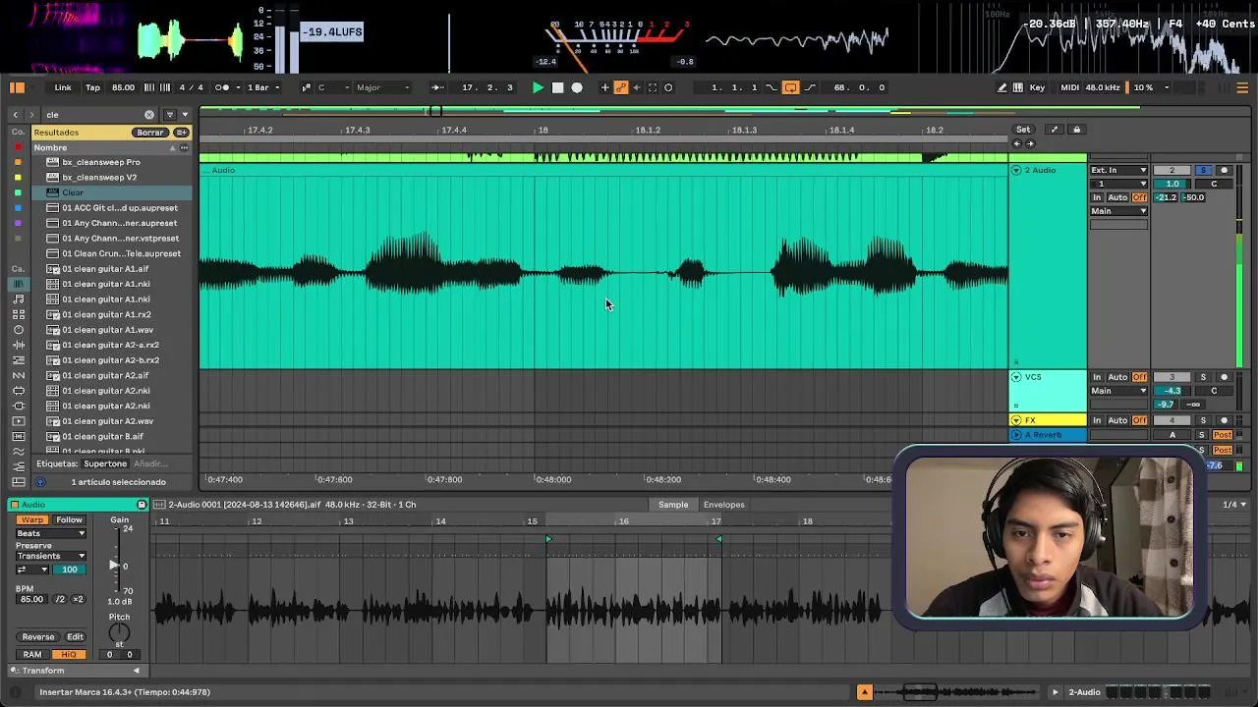Screen dimensions: 1258x707
Task: Click the Tap tempo button
Action: [x=92, y=87]
